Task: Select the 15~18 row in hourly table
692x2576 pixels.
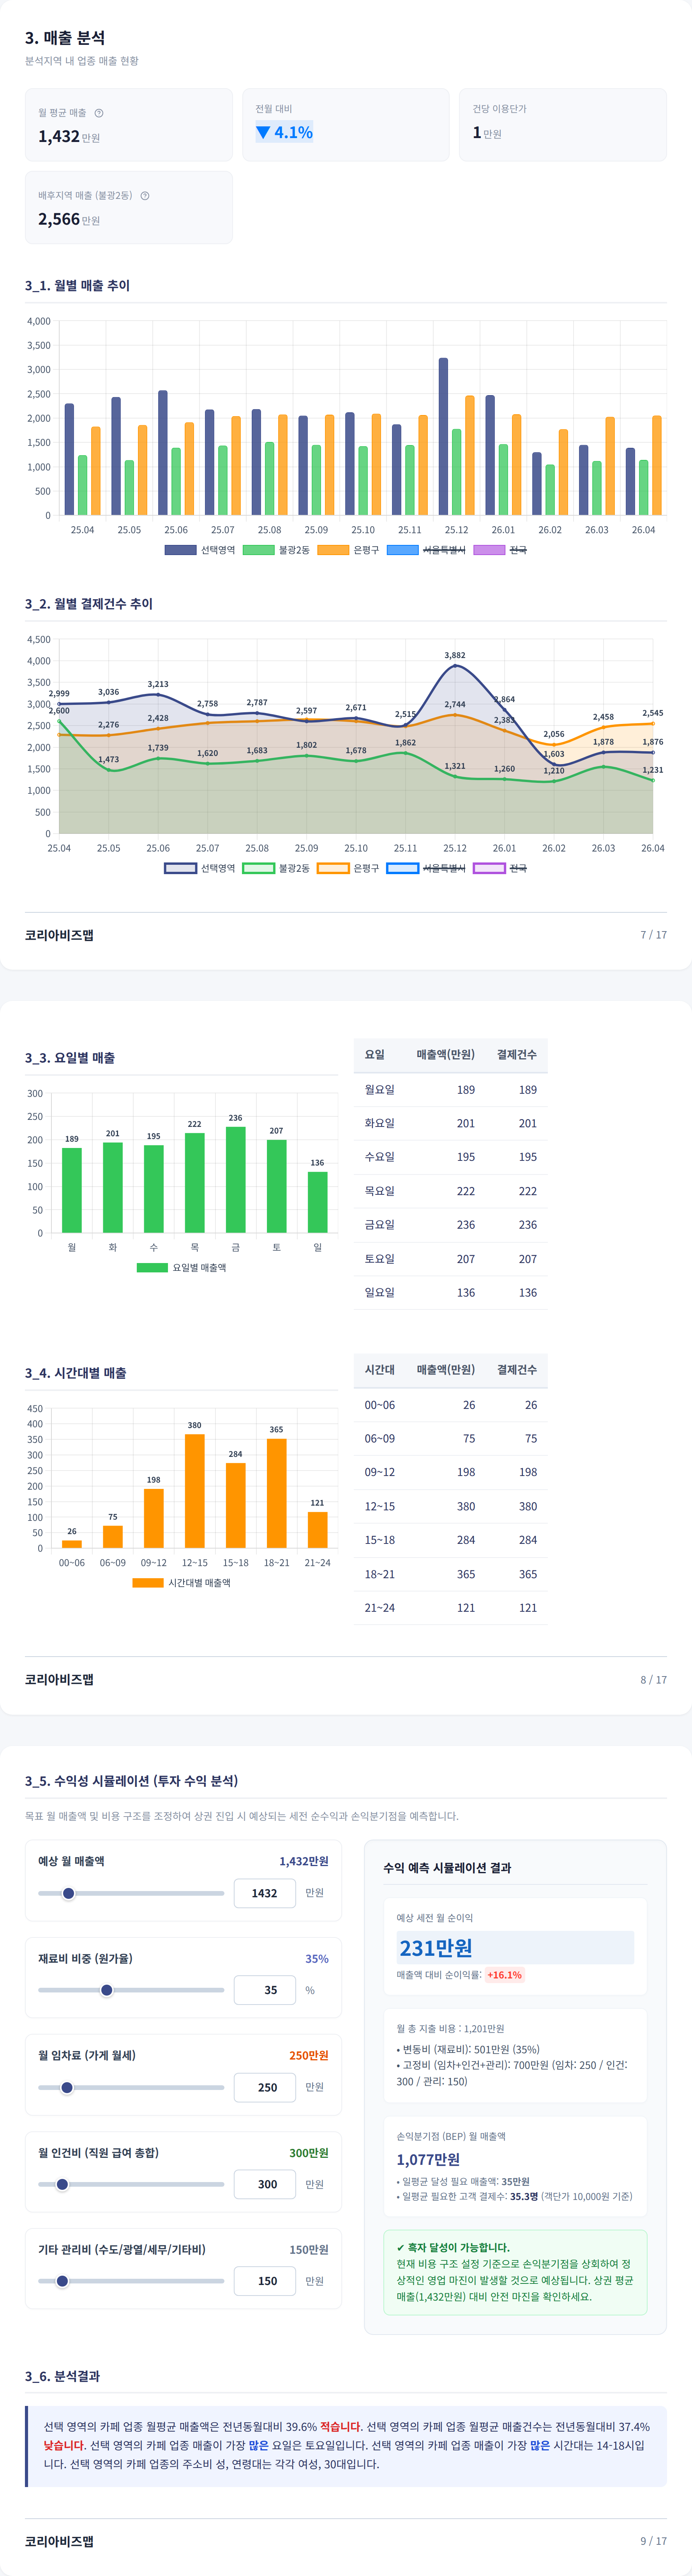Action: click(x=450, y=1540)
